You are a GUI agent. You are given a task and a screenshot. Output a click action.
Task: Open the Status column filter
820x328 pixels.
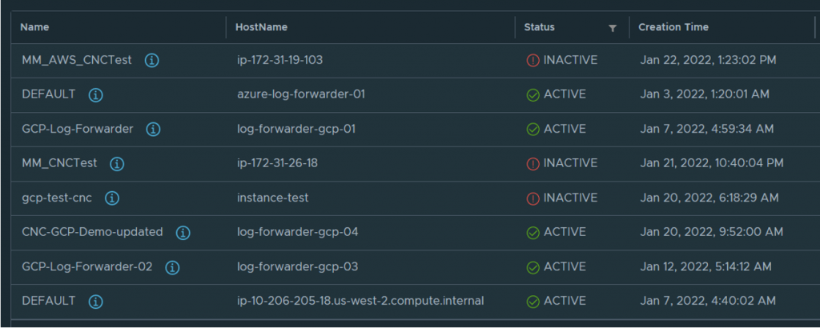(x=613, y=28)
